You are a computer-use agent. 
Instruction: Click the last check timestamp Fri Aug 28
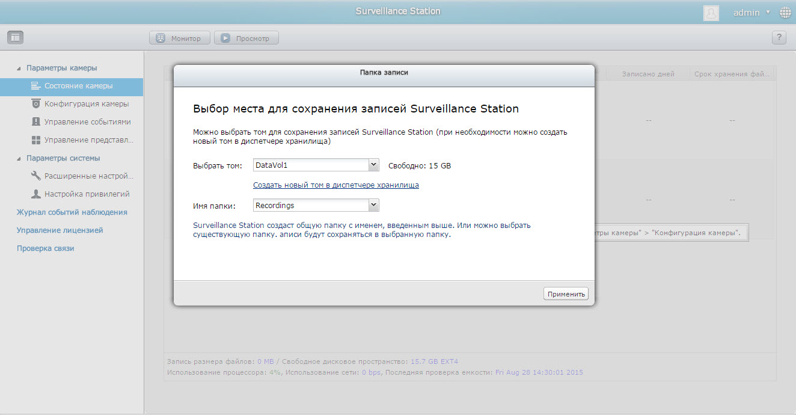539,372
